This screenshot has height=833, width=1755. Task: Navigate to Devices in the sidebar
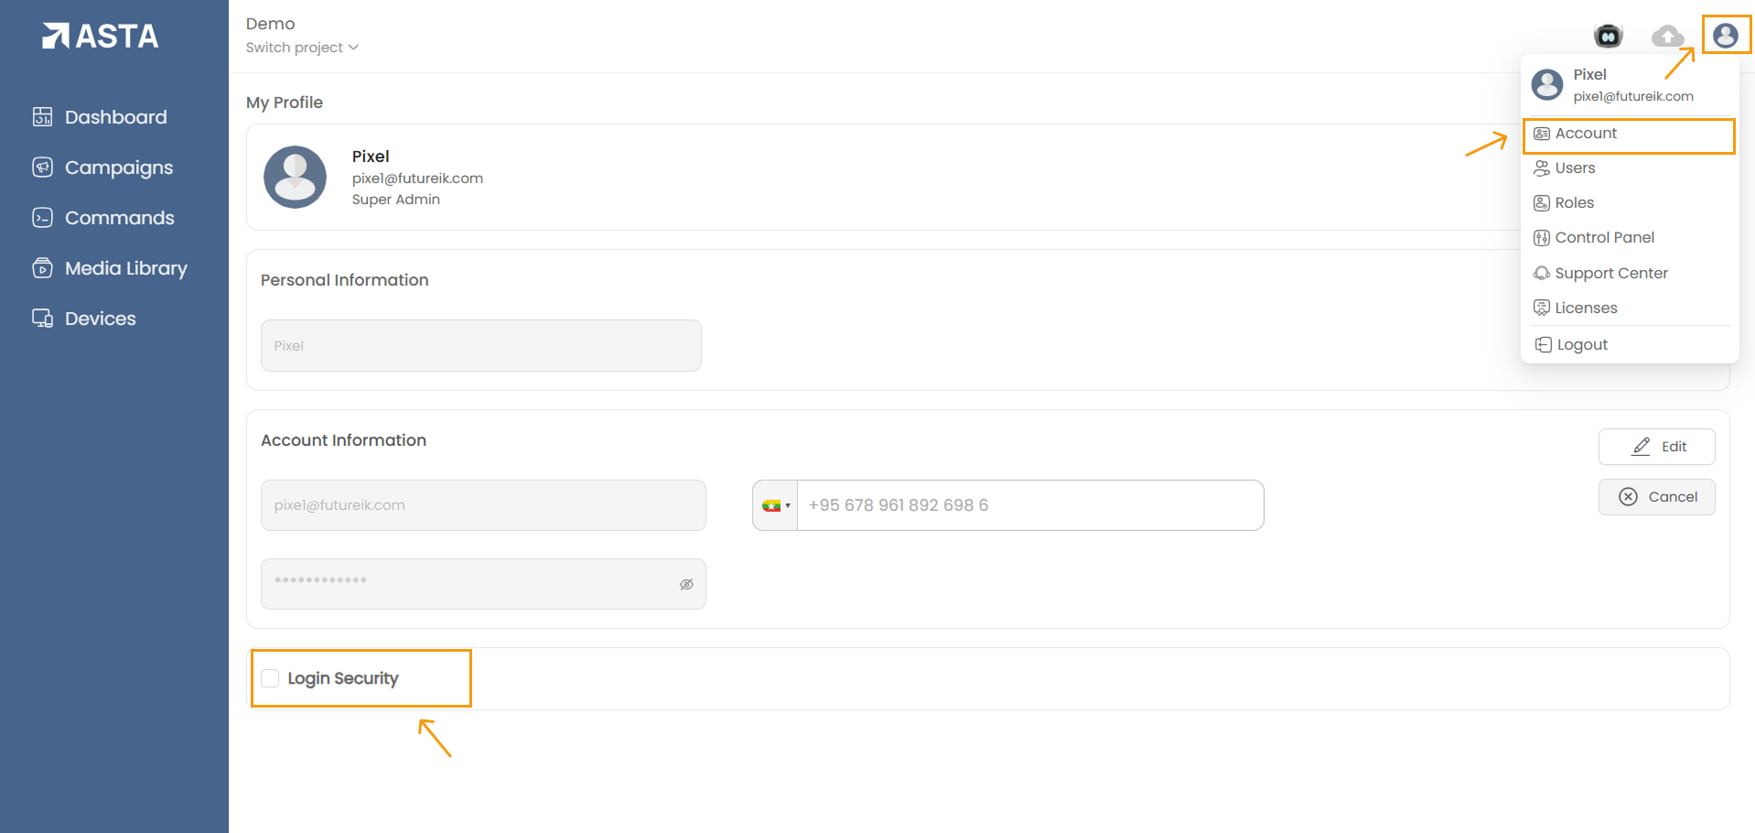pyautogui.click(x=100, y=319)
